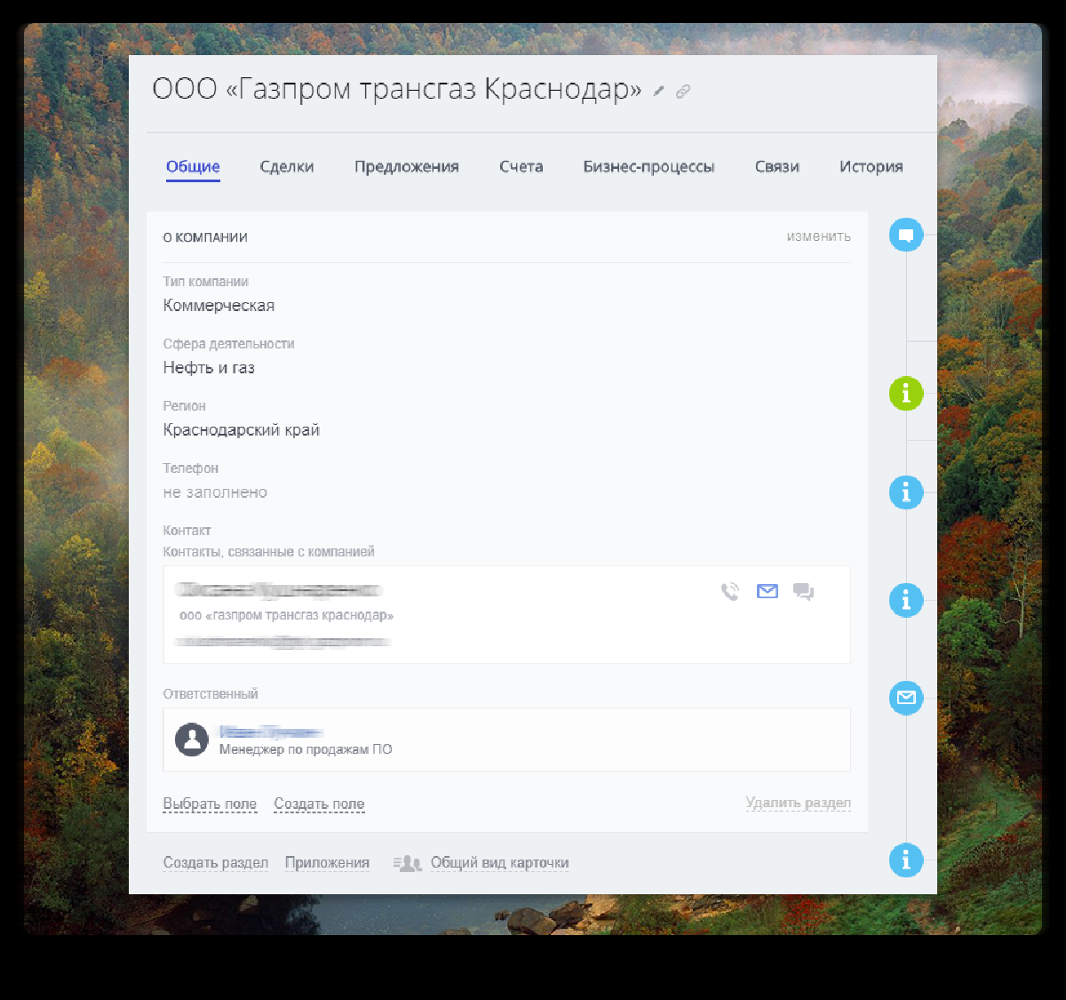The height and width of the screenshot is (1000, 1066).
Task: Click the ооо «газпром трансгаз краснодар» contact subtitle
Action: click(x=286, y=615)
